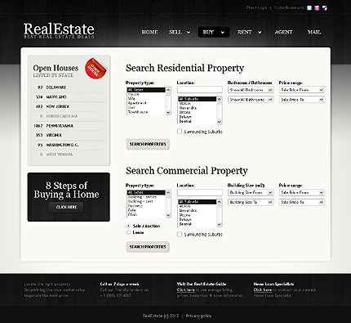Expand the RENT menu chevron
The image size is (351, 323).
(x=260, y=32)
